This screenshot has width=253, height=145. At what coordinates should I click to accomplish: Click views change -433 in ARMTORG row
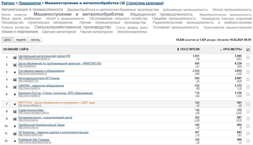[x=239, y=66]
